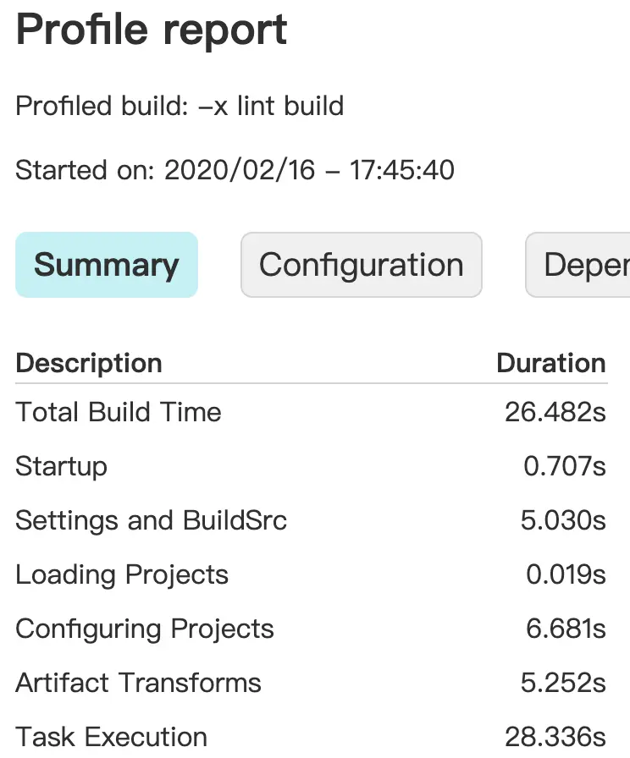
Task: Click the Task Execution label
Action: coord(111,737)
